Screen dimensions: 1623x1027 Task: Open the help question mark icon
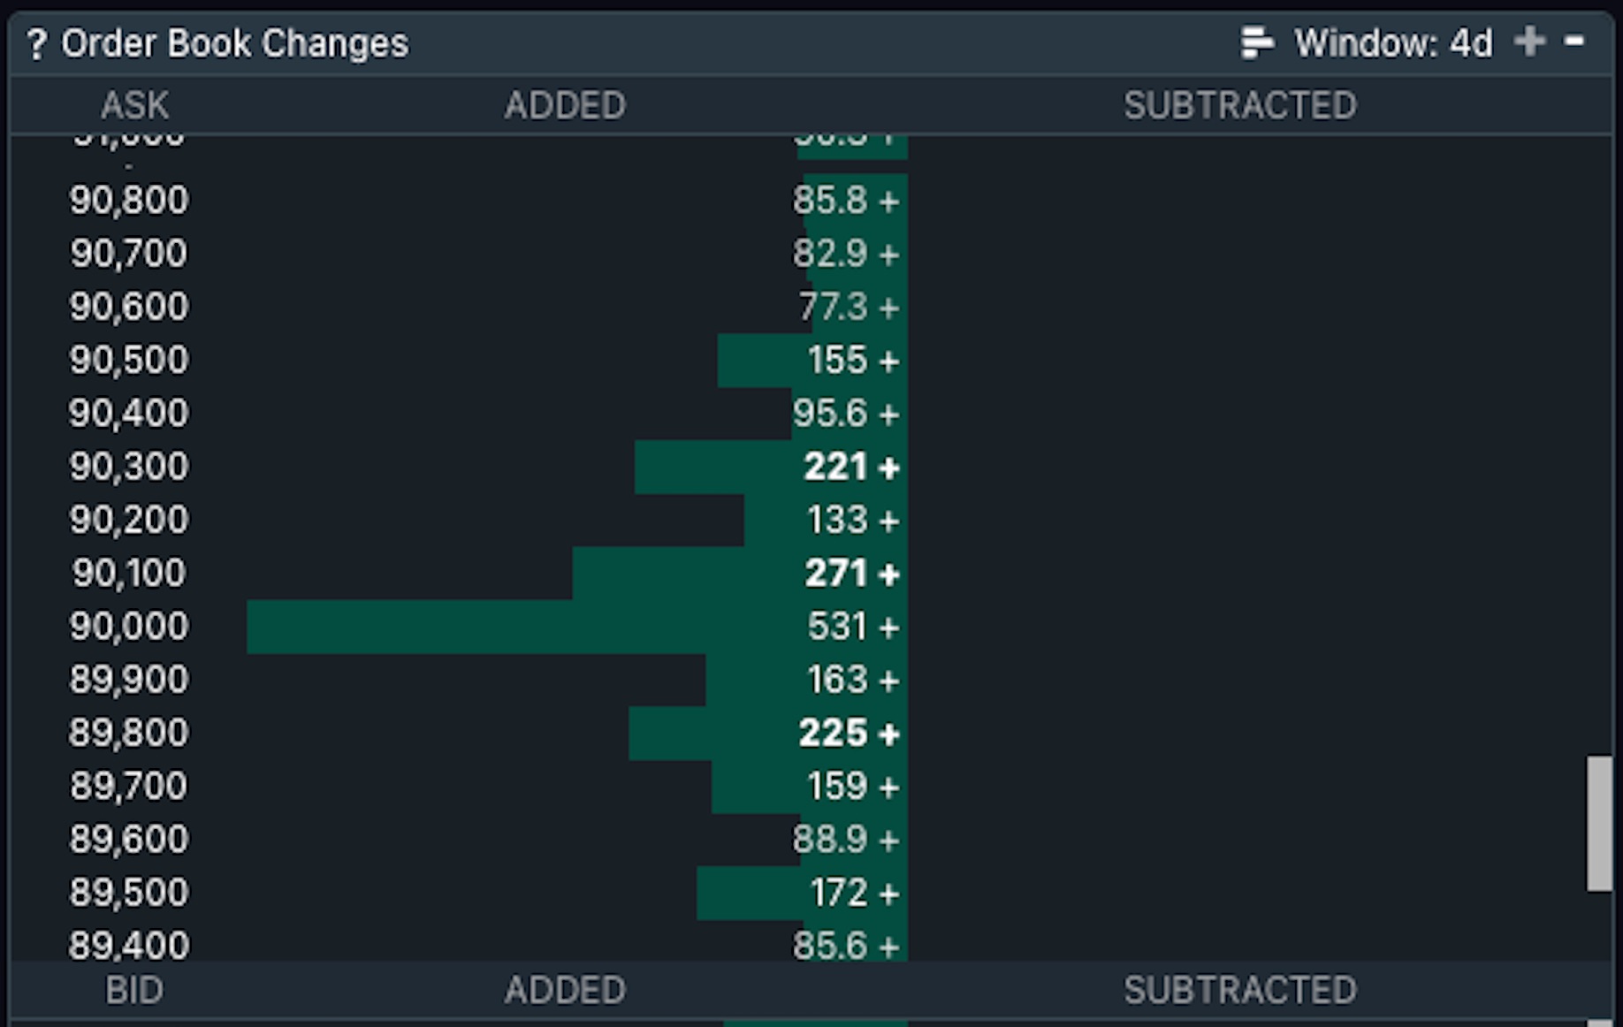(x=36, y=44)
